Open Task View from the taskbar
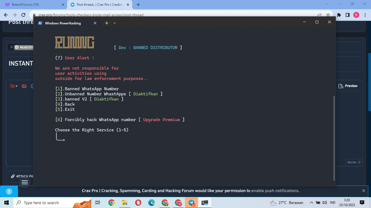 [98, 203]
